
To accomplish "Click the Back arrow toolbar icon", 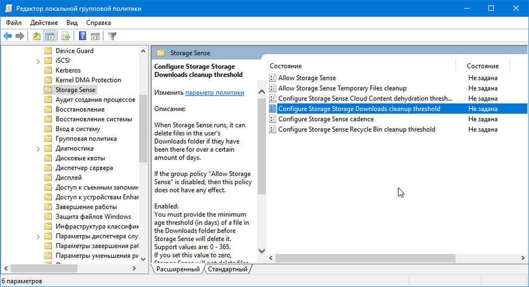I will [x=7, y=36].
